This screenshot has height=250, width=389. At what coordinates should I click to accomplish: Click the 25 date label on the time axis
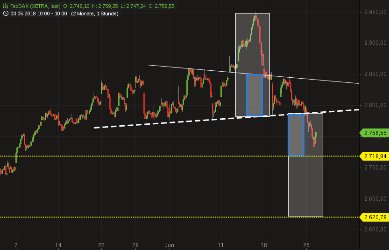coord(306,245)
